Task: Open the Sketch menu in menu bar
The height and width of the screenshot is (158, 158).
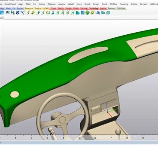Action: tap(87, 4)
